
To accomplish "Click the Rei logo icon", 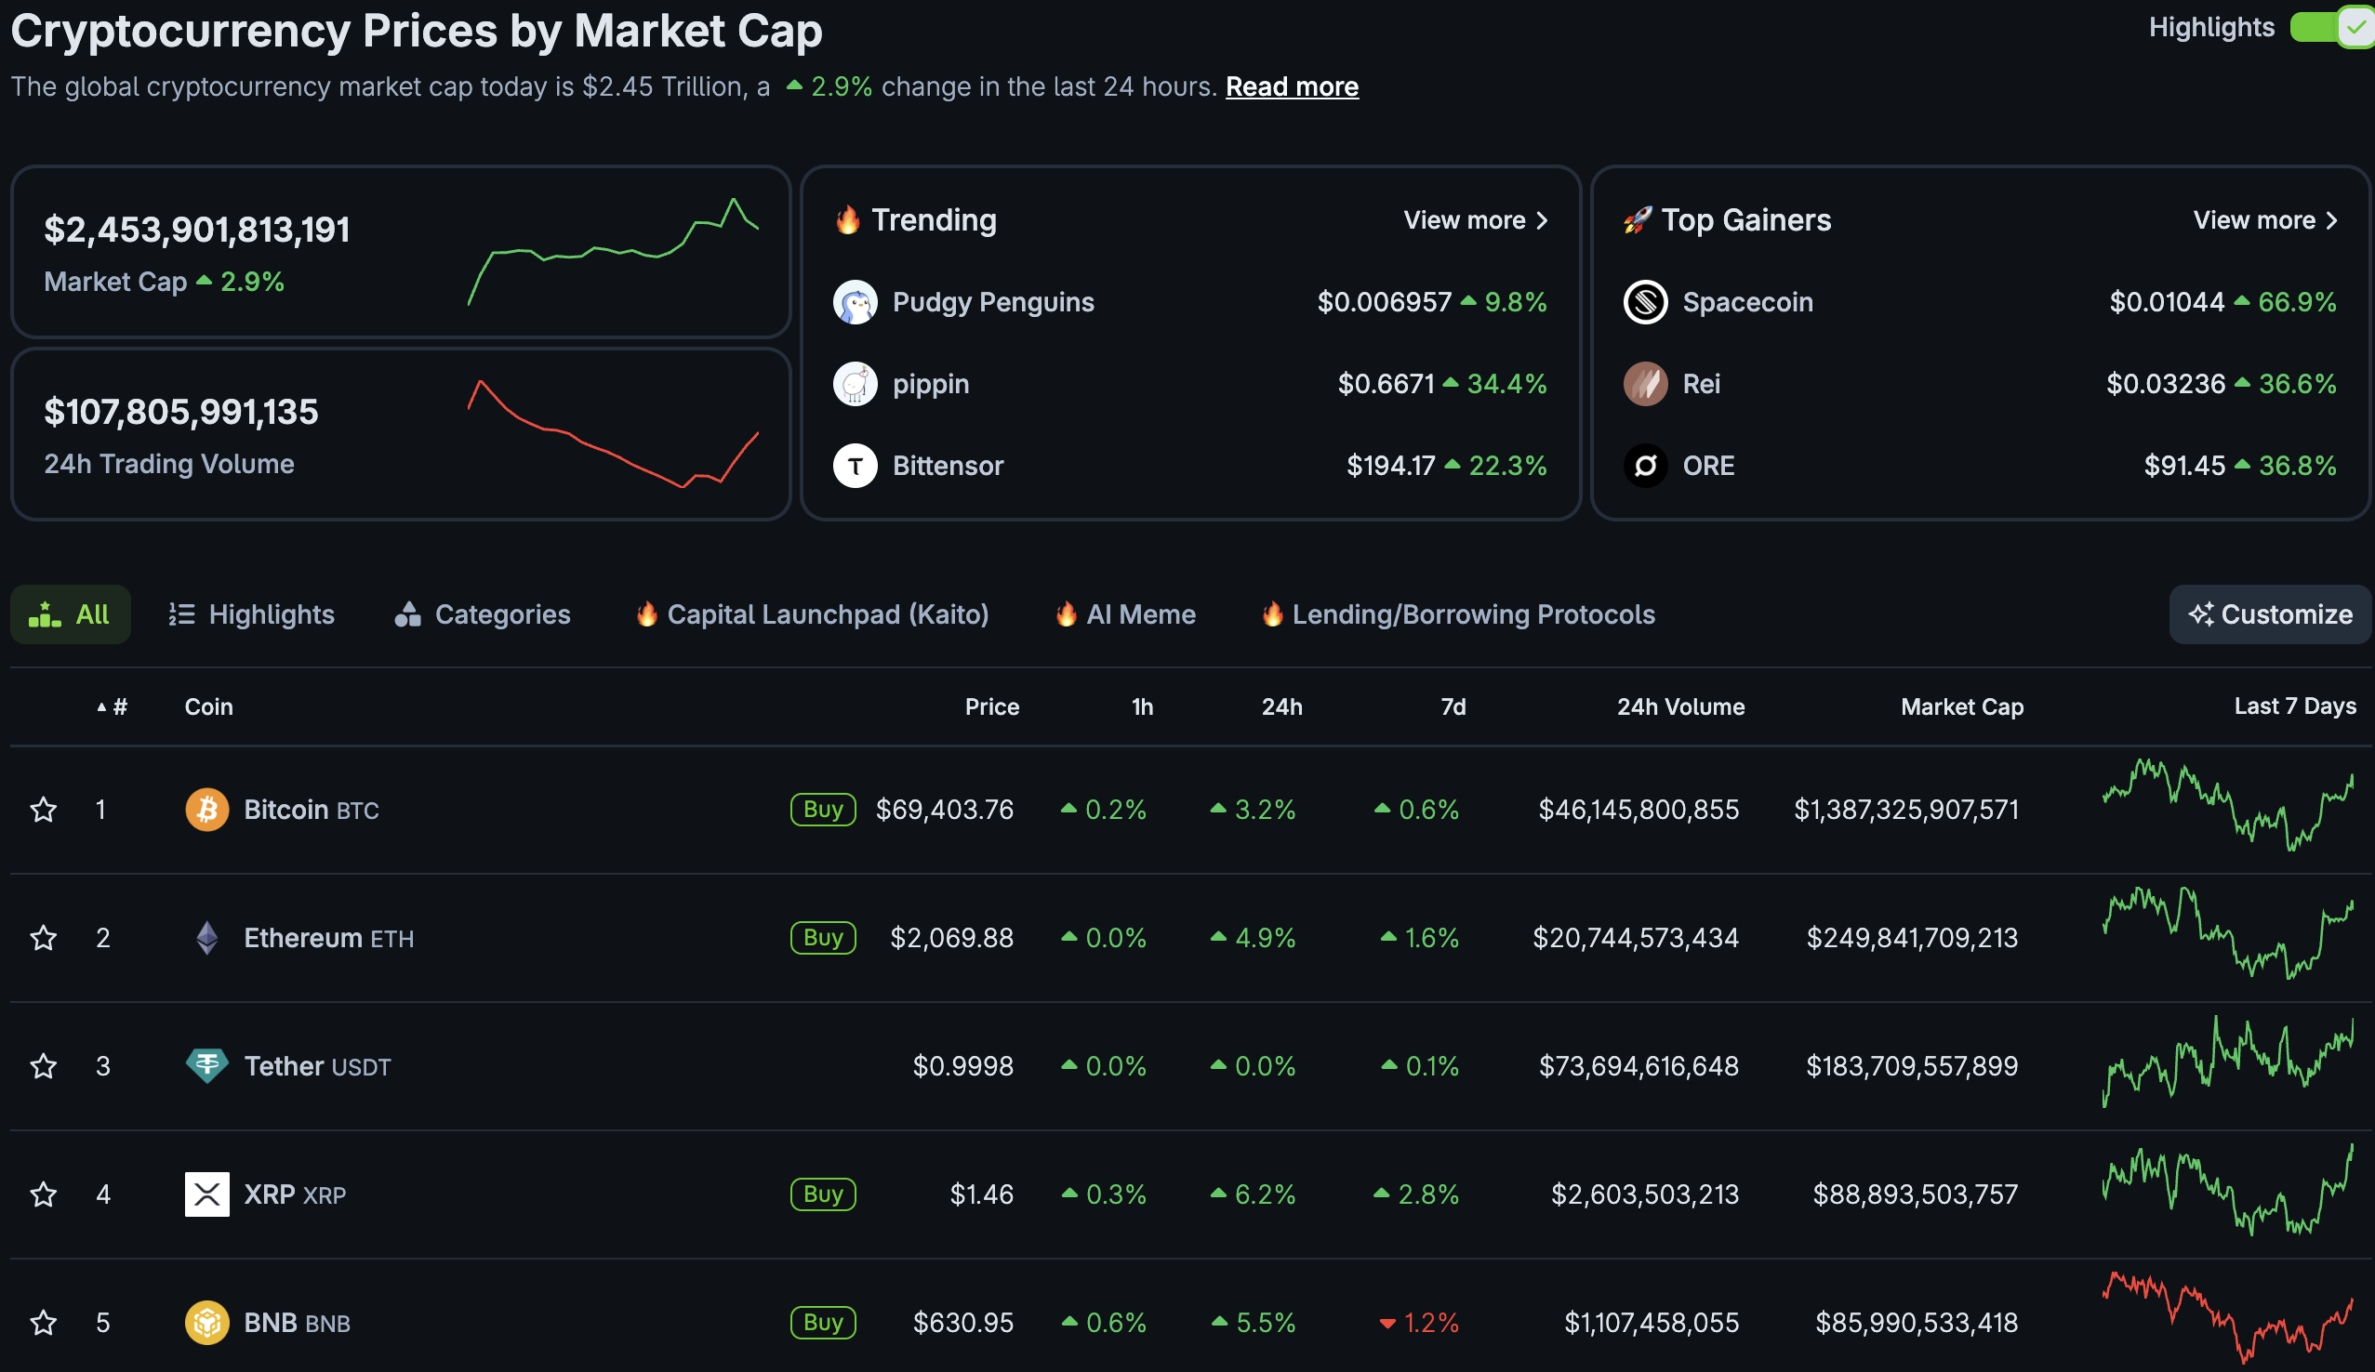I will point(1646,384).
